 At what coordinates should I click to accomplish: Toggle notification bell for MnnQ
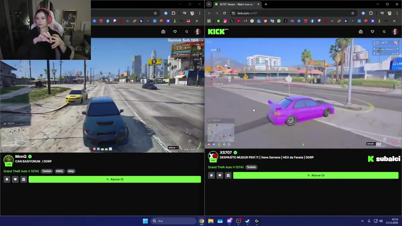click(x=7, y=179)
